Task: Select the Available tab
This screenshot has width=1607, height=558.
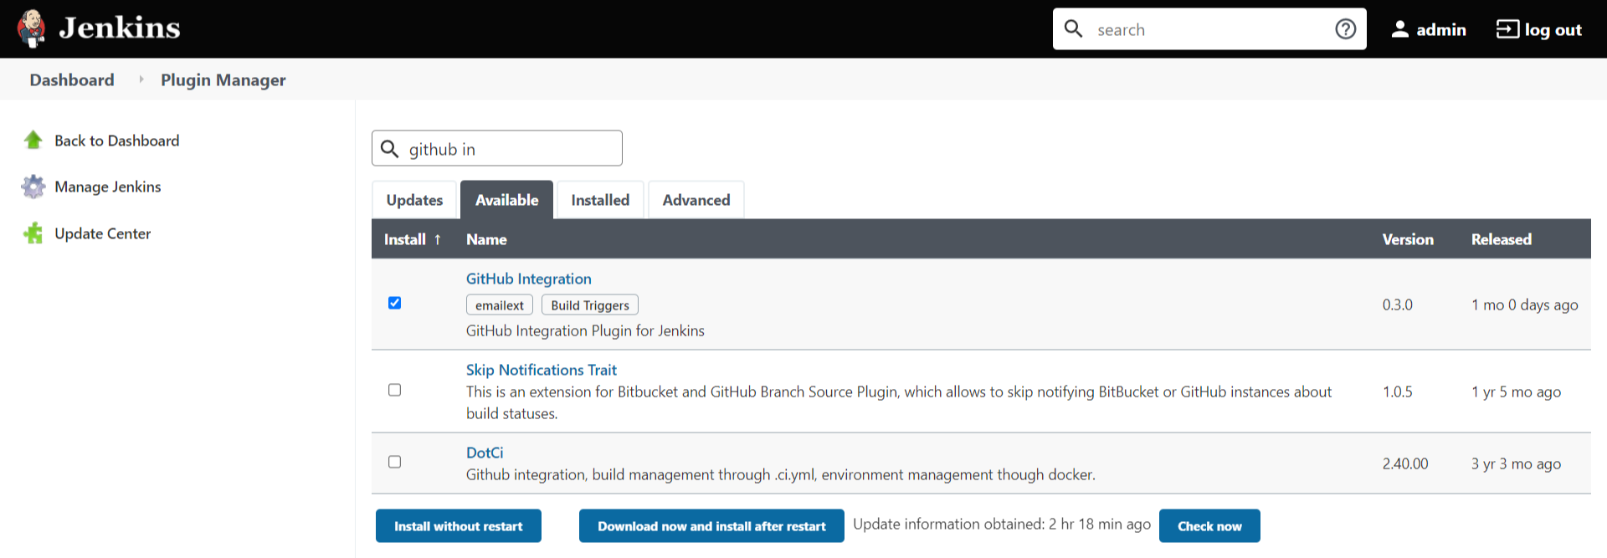Action: point(506,200)
